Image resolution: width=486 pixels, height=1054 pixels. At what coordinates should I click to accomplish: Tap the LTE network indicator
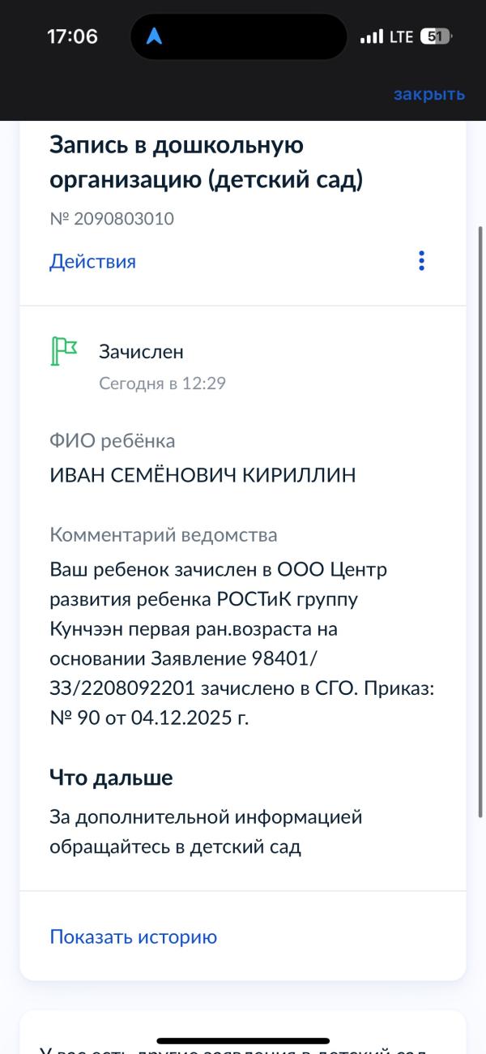pyautogui.click(x=402, y=36)
